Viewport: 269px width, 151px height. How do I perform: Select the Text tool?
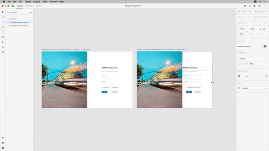3,42
